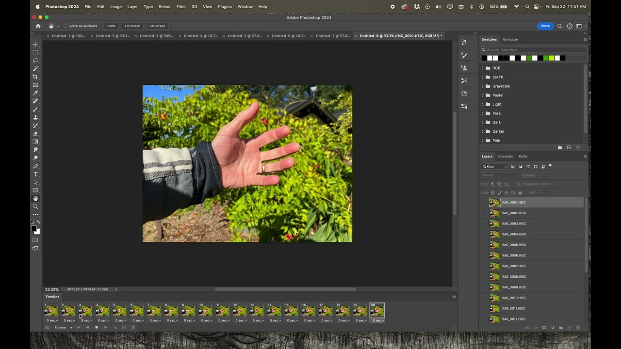Select the Lasso tool
This screenshot has width=621, height=349.
(35, 61)
